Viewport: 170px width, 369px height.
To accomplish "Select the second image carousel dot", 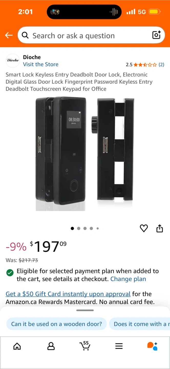I will pyautogui.click(x=79, y=228).
